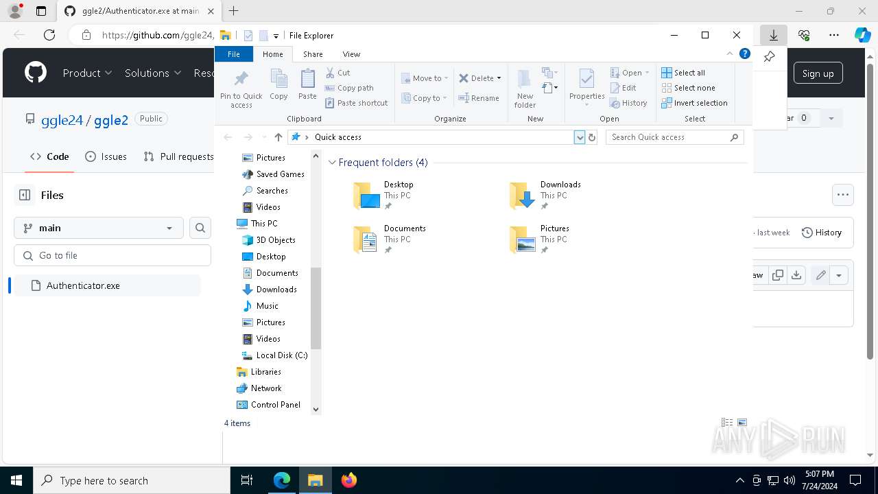The width and height of the screenshot is (878, 494).
Task: Click GitHub logo in page header
Action: (36, 73)
